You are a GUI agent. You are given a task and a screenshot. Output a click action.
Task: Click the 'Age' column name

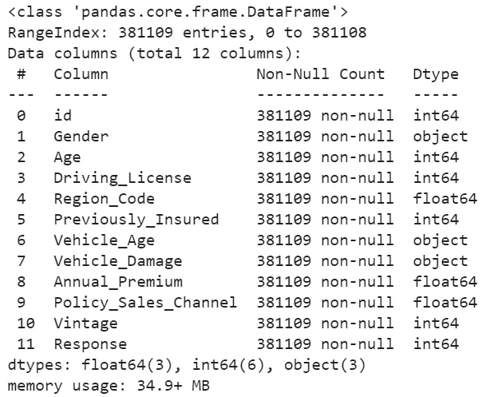[x=67, y=157]
